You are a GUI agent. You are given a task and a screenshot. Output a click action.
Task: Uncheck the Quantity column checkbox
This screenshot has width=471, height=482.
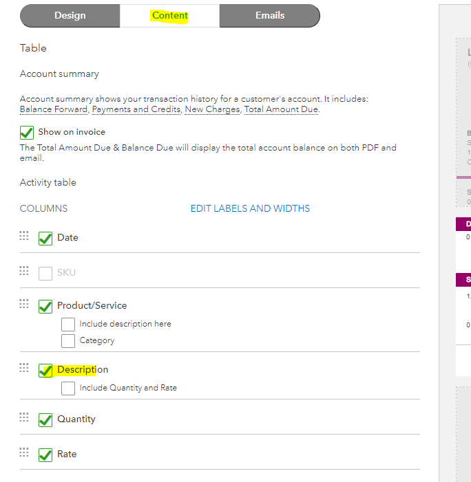45,420
